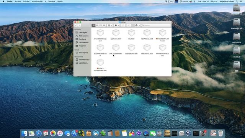Open Music app from the Dock
This screenshot has width=245, height=138.
tap(60, 133)
